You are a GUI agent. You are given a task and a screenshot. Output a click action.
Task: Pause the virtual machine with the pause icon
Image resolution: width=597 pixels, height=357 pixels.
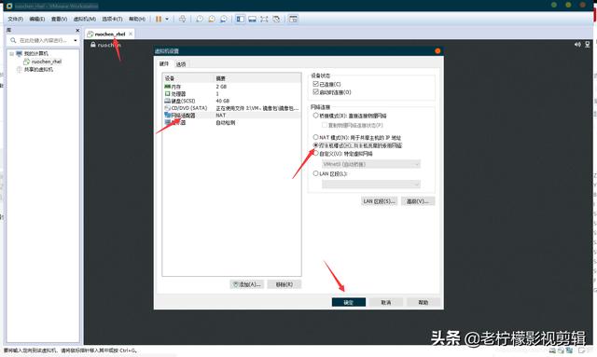[159, 19]
